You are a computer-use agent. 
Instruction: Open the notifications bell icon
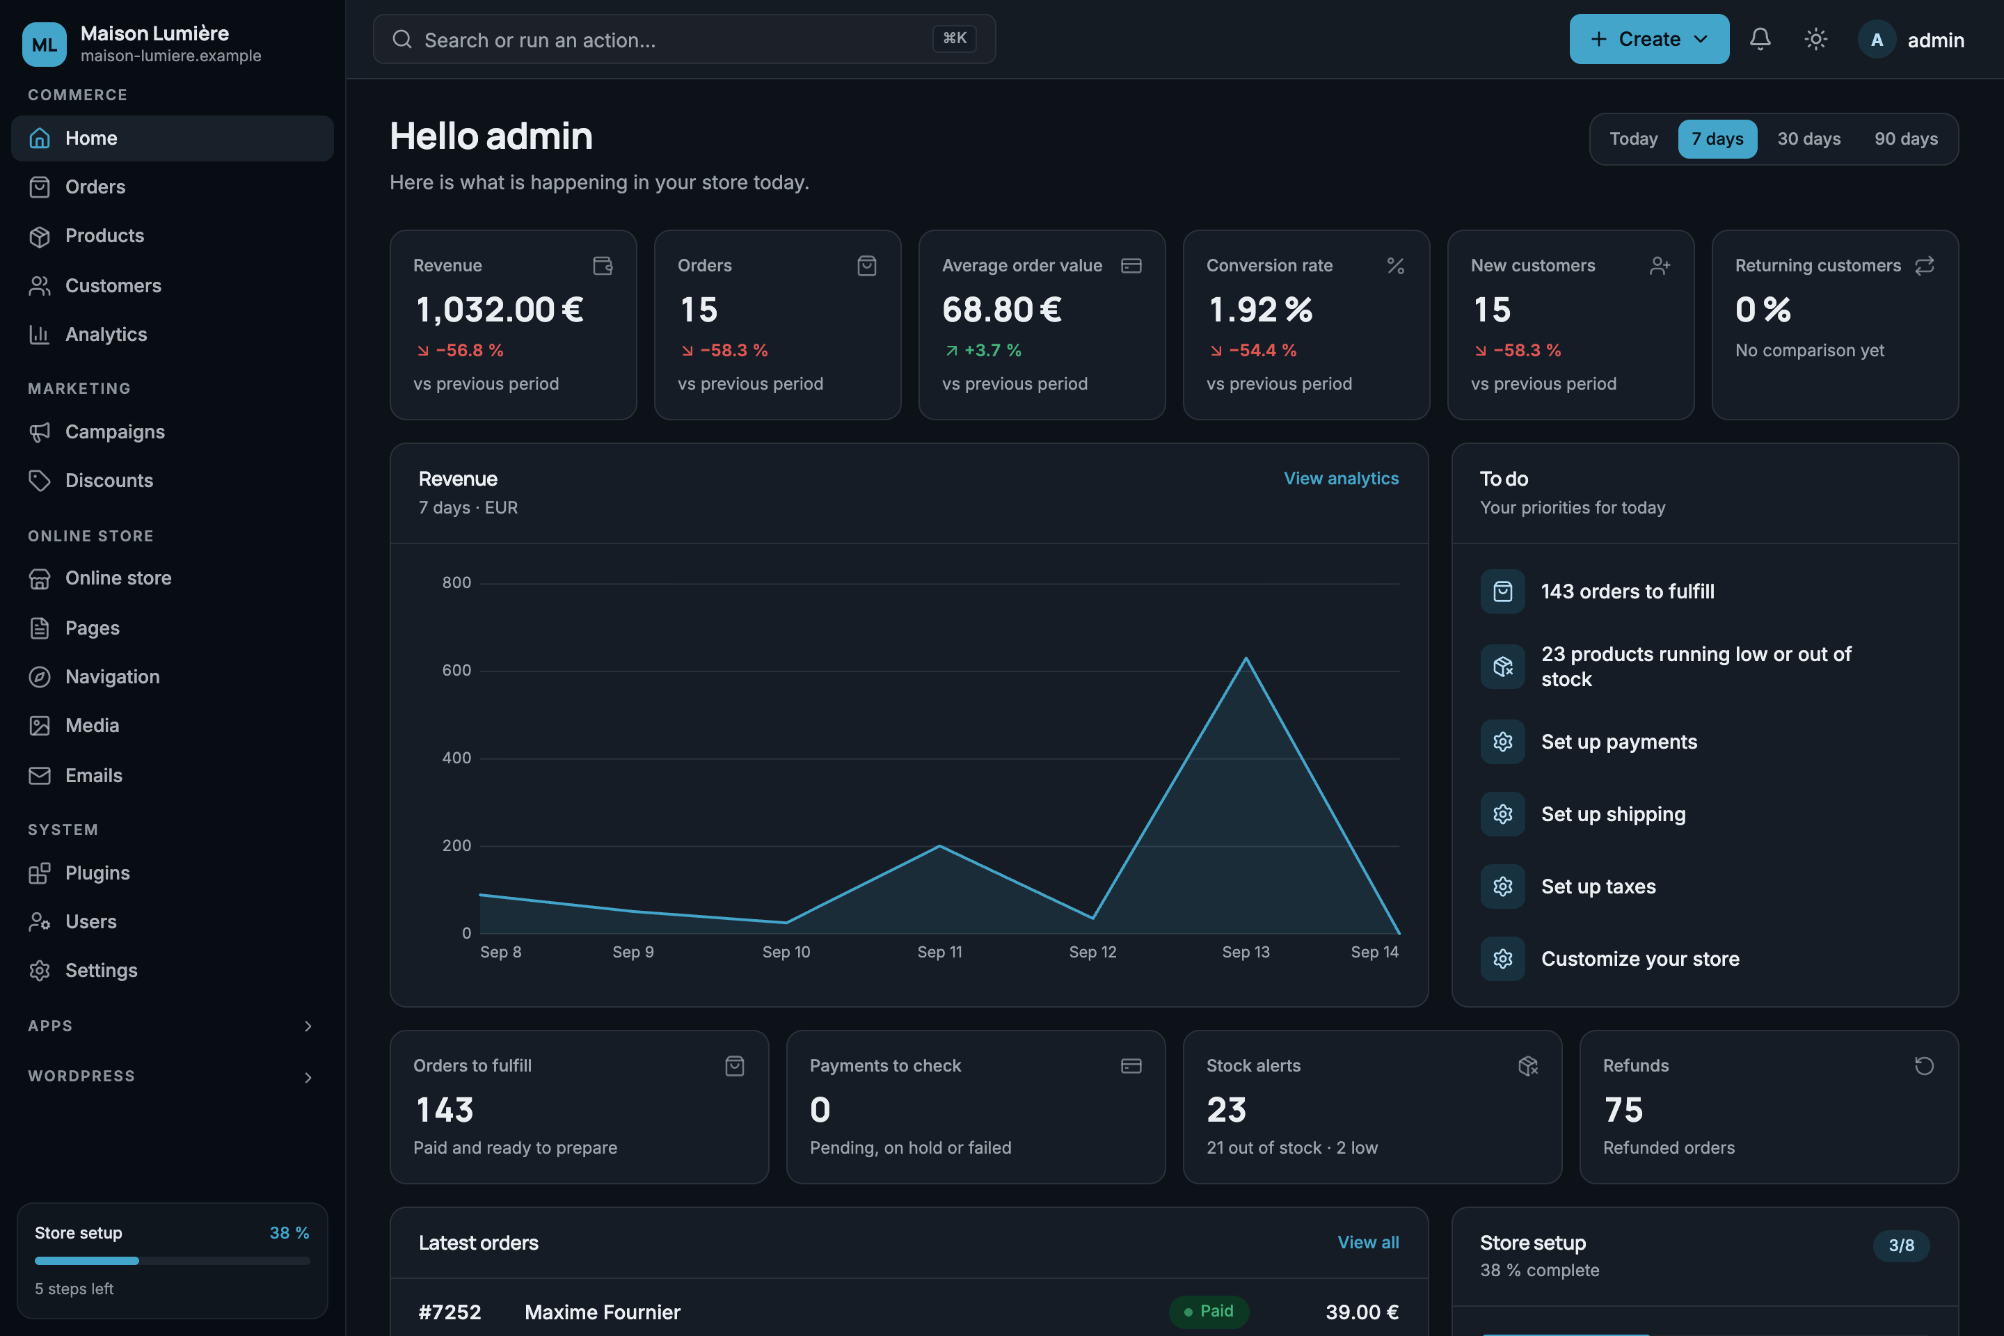pos(1760,39)
